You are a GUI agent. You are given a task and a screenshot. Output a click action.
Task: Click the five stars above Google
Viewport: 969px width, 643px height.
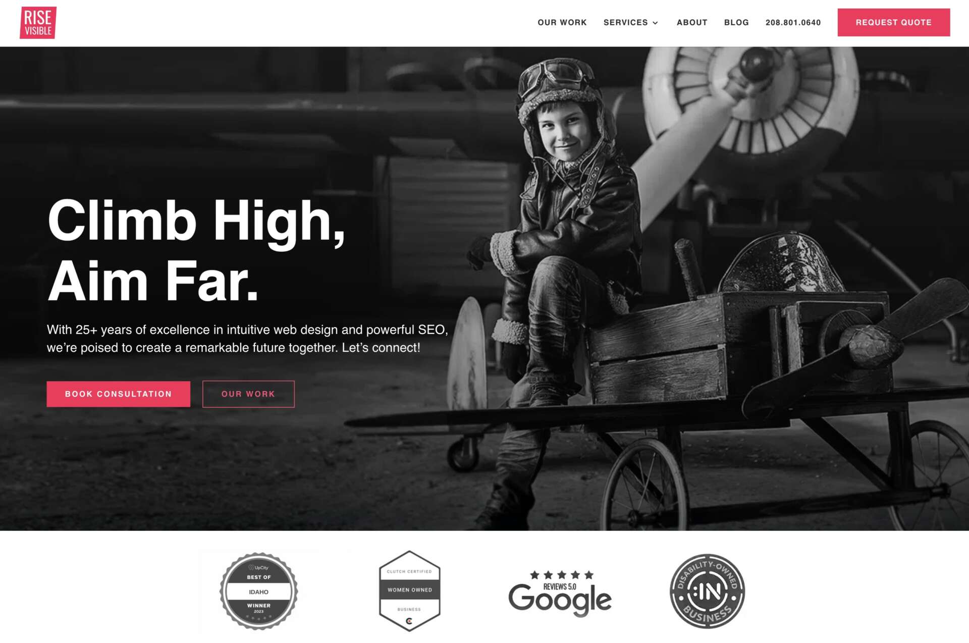(561, 575)
